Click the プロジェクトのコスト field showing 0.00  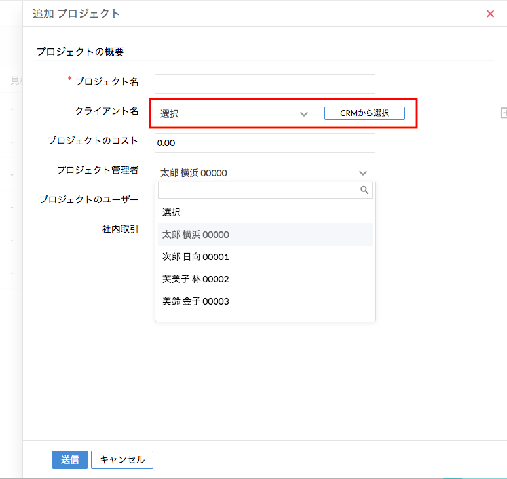coord(265,143)
